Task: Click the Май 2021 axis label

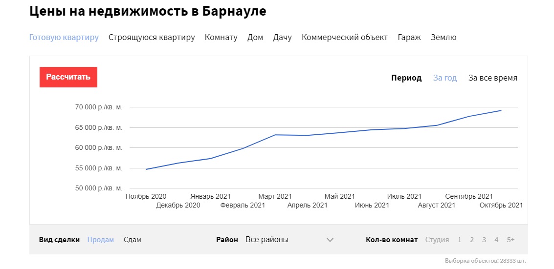Action: pos(339,196)
